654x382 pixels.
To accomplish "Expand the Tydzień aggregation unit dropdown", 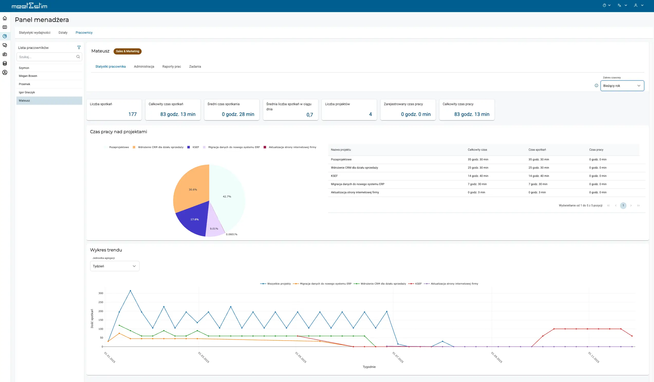I will tap(114, 266).
